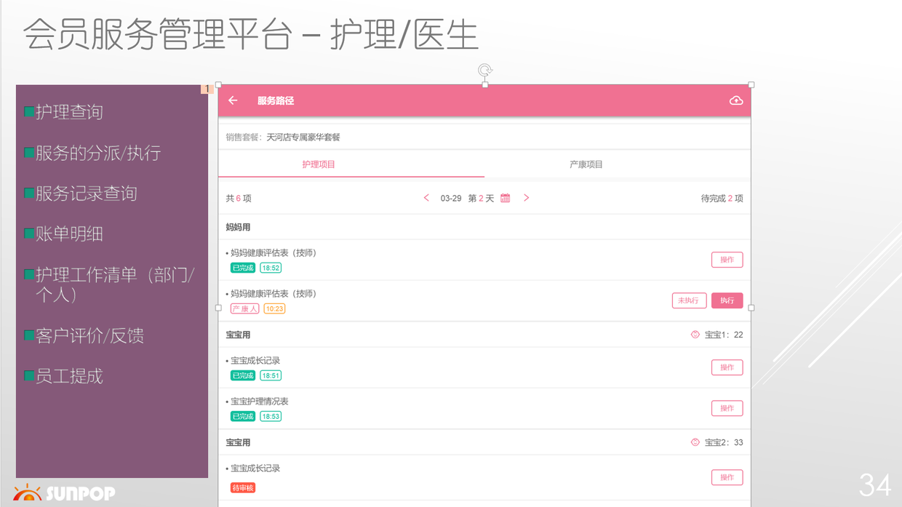The image size is (902, 507).
Task: Click the 共6项 count text
Action: (x=239, y=198)
